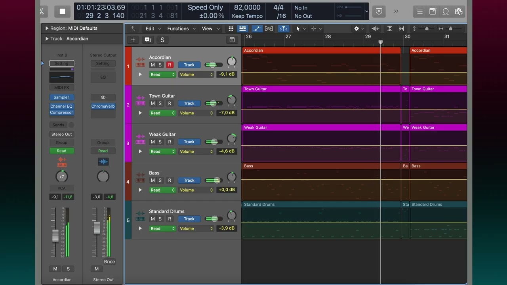Image resolution: width=507 pixels, height=285 pixels.
Task: Solo the Standard Drums track
Action: tap(160, 218)
